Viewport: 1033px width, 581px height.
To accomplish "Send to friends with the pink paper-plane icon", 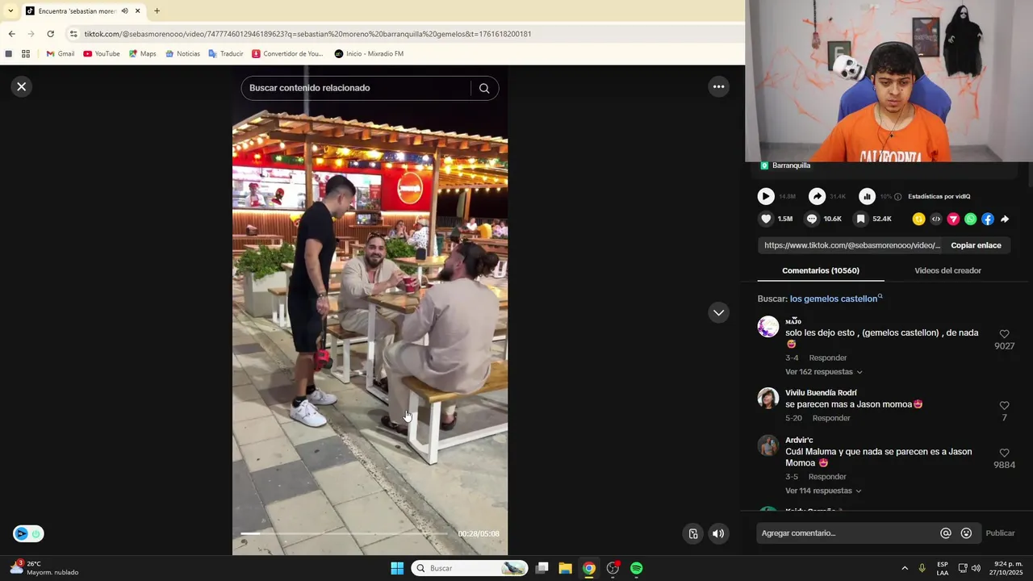I will tap(953, 219).
